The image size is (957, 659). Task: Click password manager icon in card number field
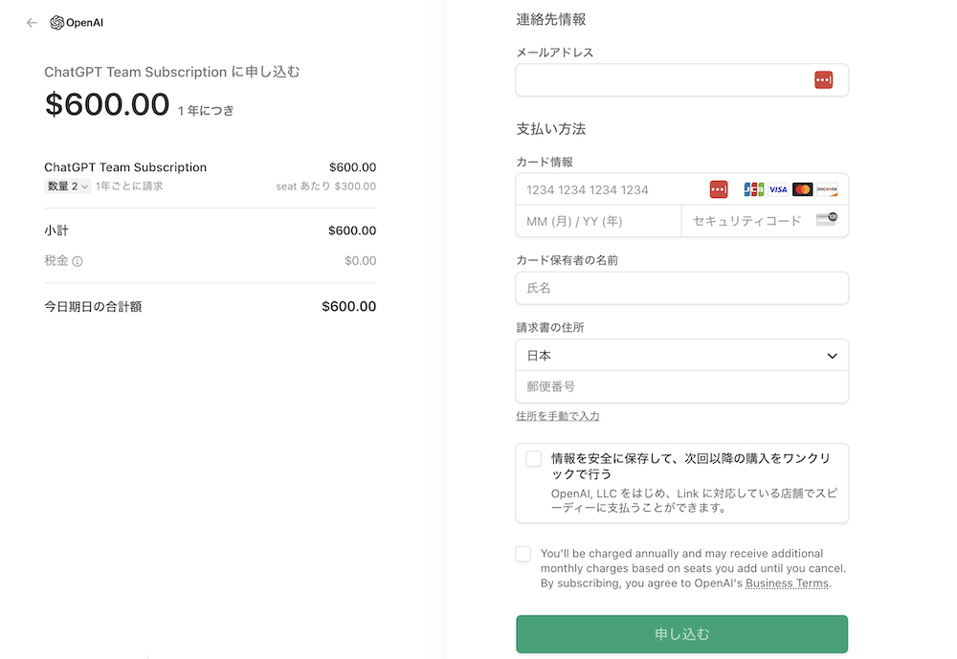pos(719,189)
